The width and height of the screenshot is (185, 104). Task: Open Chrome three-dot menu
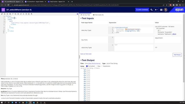[x=183, y=5]
